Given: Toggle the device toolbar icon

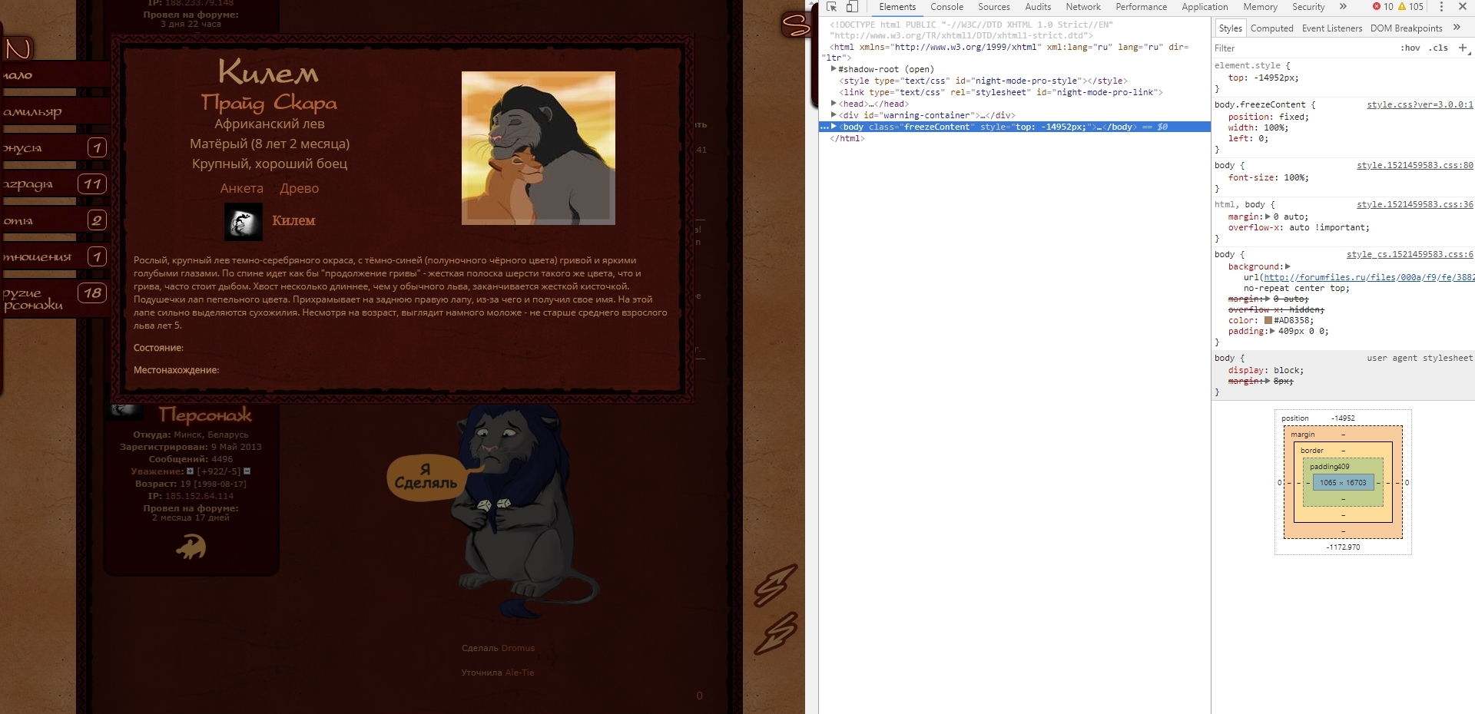Looking at the screenshot, I should coord(852,7).
